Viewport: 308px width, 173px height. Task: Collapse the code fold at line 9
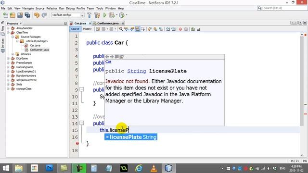coord(82,89)
